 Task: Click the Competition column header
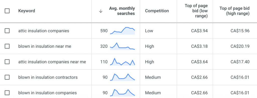pos(157,11)
